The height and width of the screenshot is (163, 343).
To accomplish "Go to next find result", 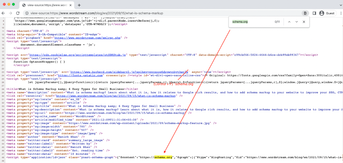I will (296, 22).
